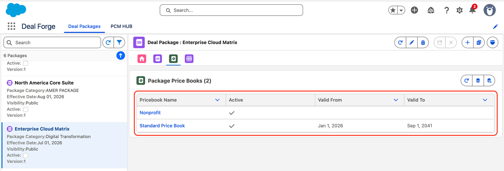The width and height of the screenshot is (504, 171).
Task: Edit navigation with pencil icon
Action: [x=495, y=27]
